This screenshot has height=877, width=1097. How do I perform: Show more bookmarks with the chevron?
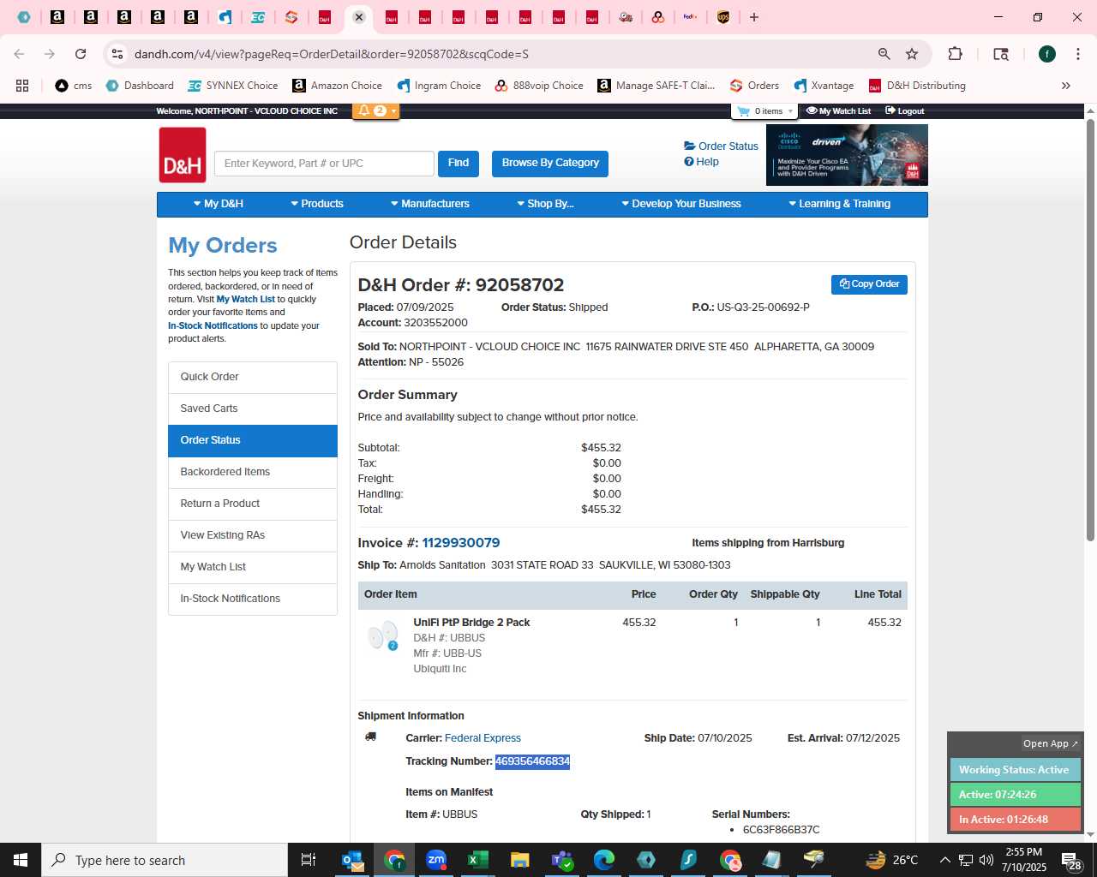click(1065, 86)
